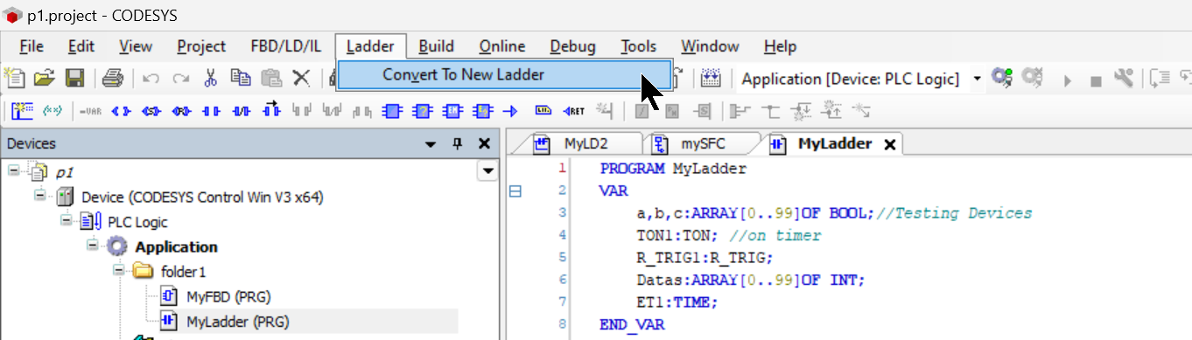Viewport: 1192px width, 340px height.
Task: Open the Edit menu
Action: click(81, 46)
